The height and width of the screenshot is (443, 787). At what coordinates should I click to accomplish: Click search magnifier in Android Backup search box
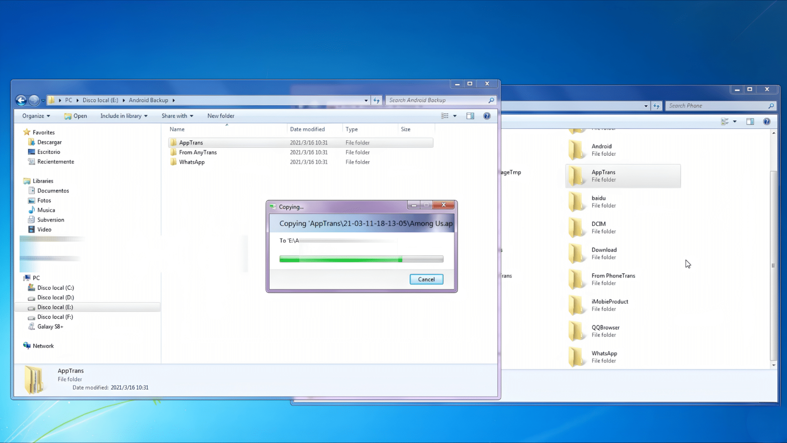[491, 100]
